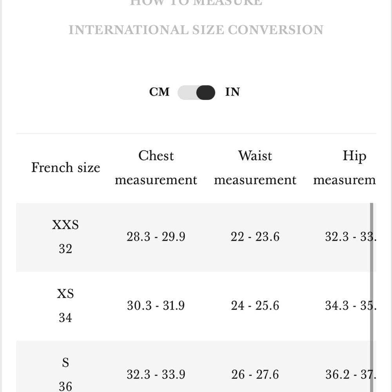The width and height of the screenshot is (392, 392).
Task: Click the French size column header
Action: tap(65, 167)
